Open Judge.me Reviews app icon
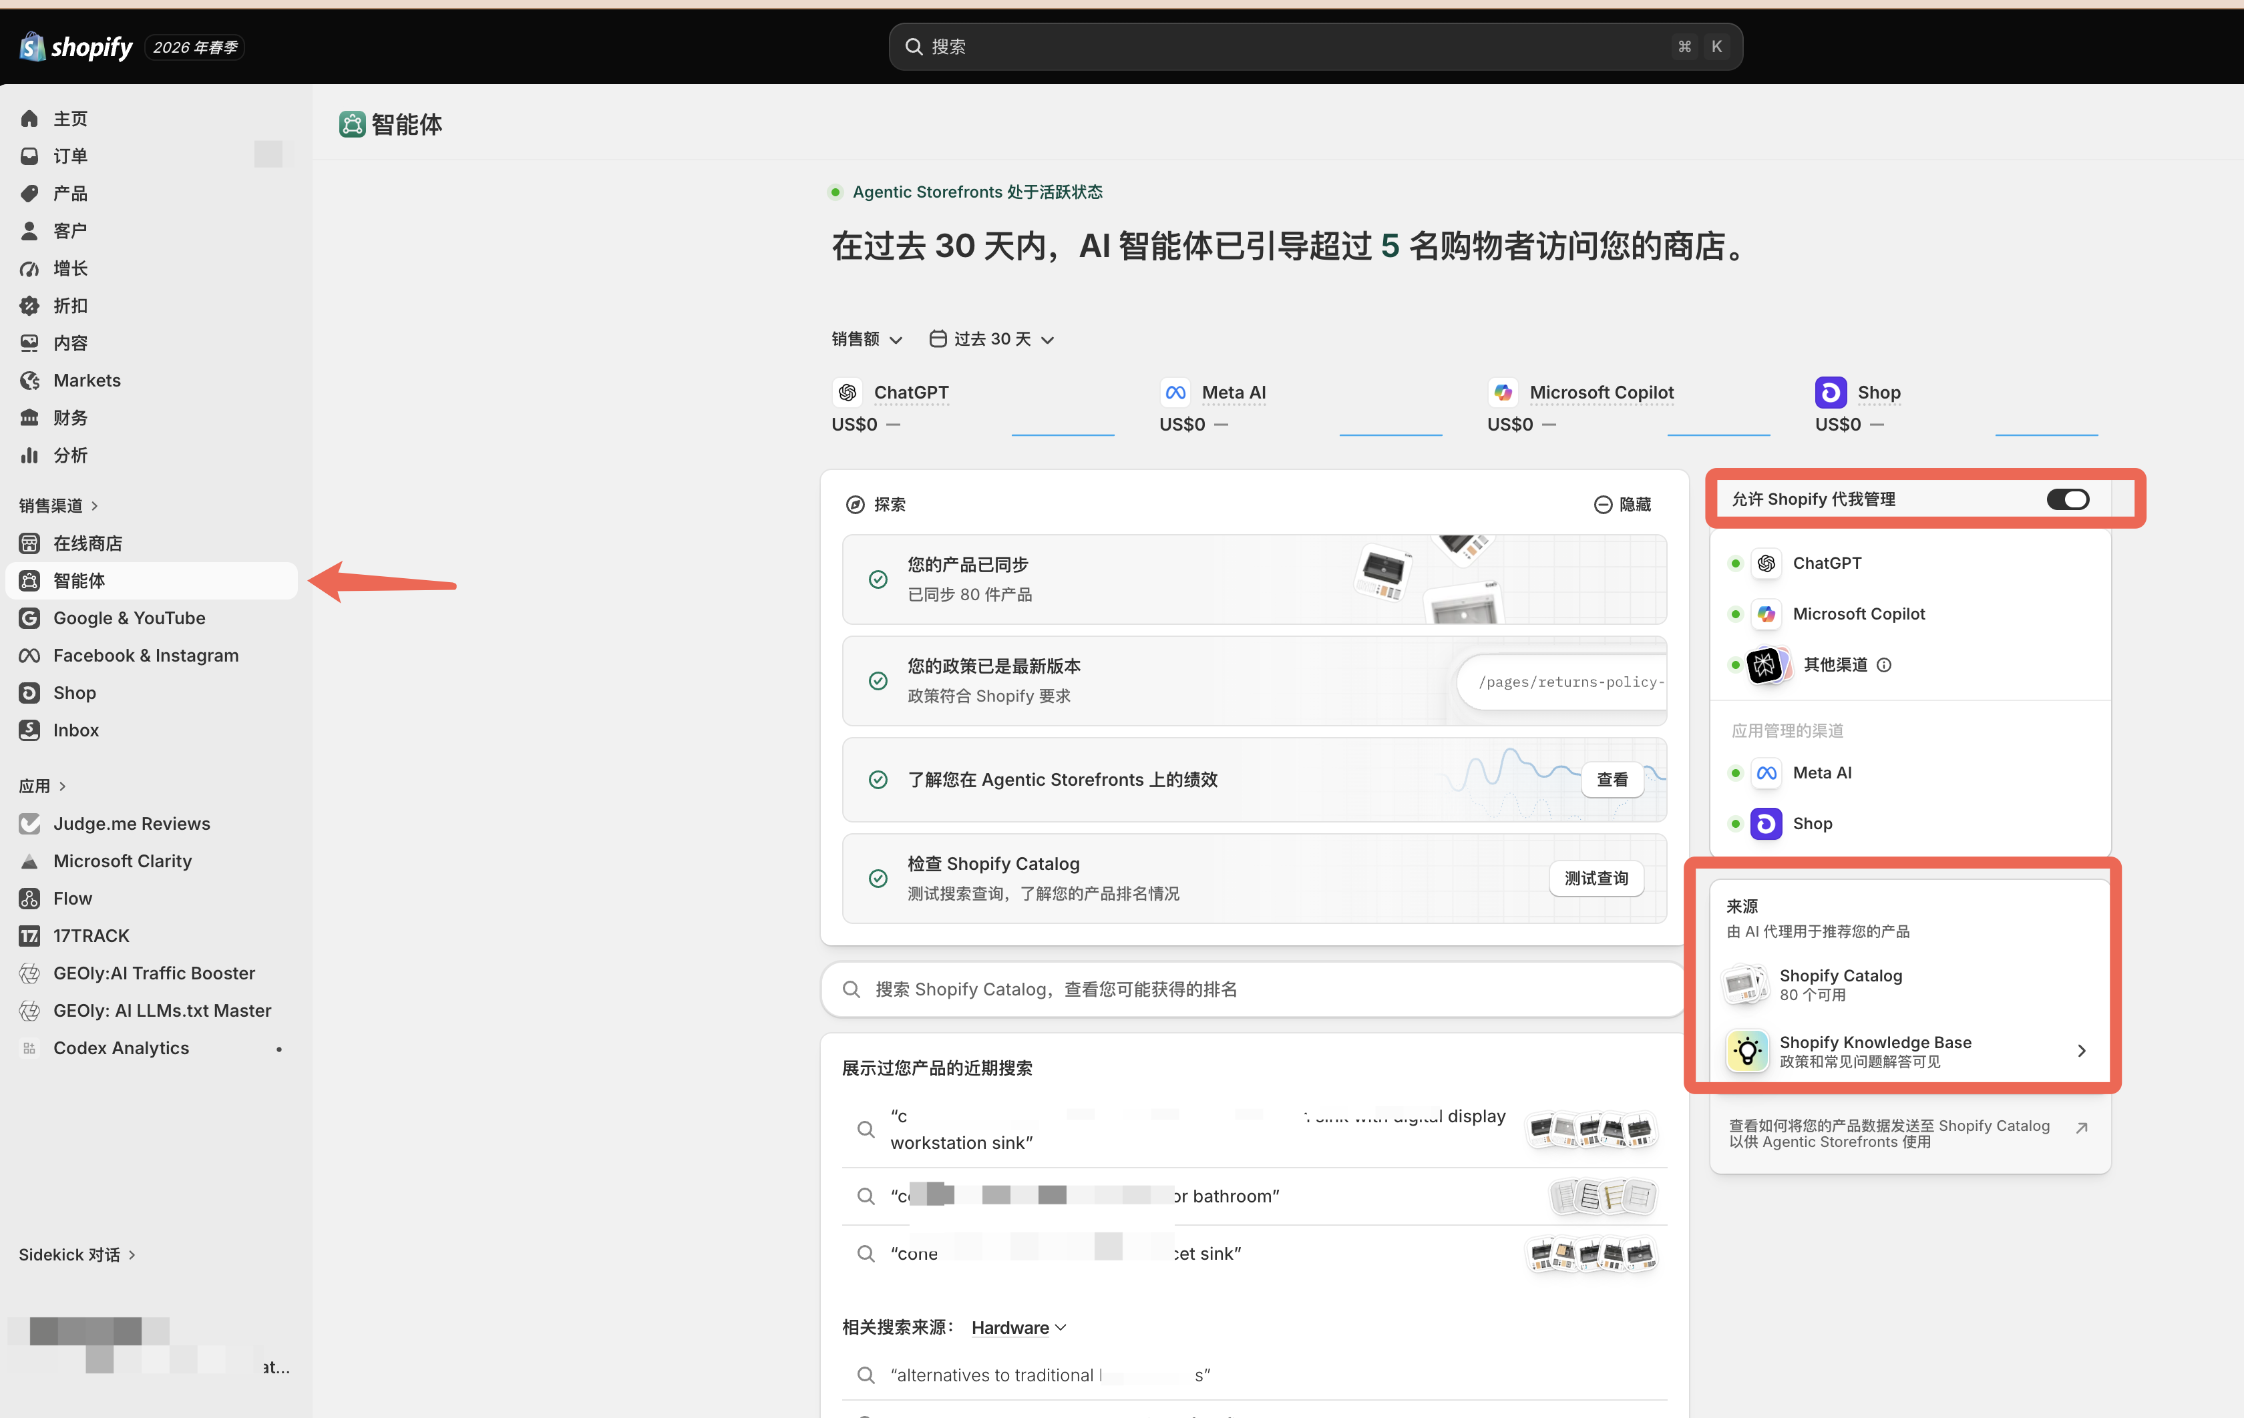The width and height of the screenshot is (2244, 1418). [x=30, y=824]
